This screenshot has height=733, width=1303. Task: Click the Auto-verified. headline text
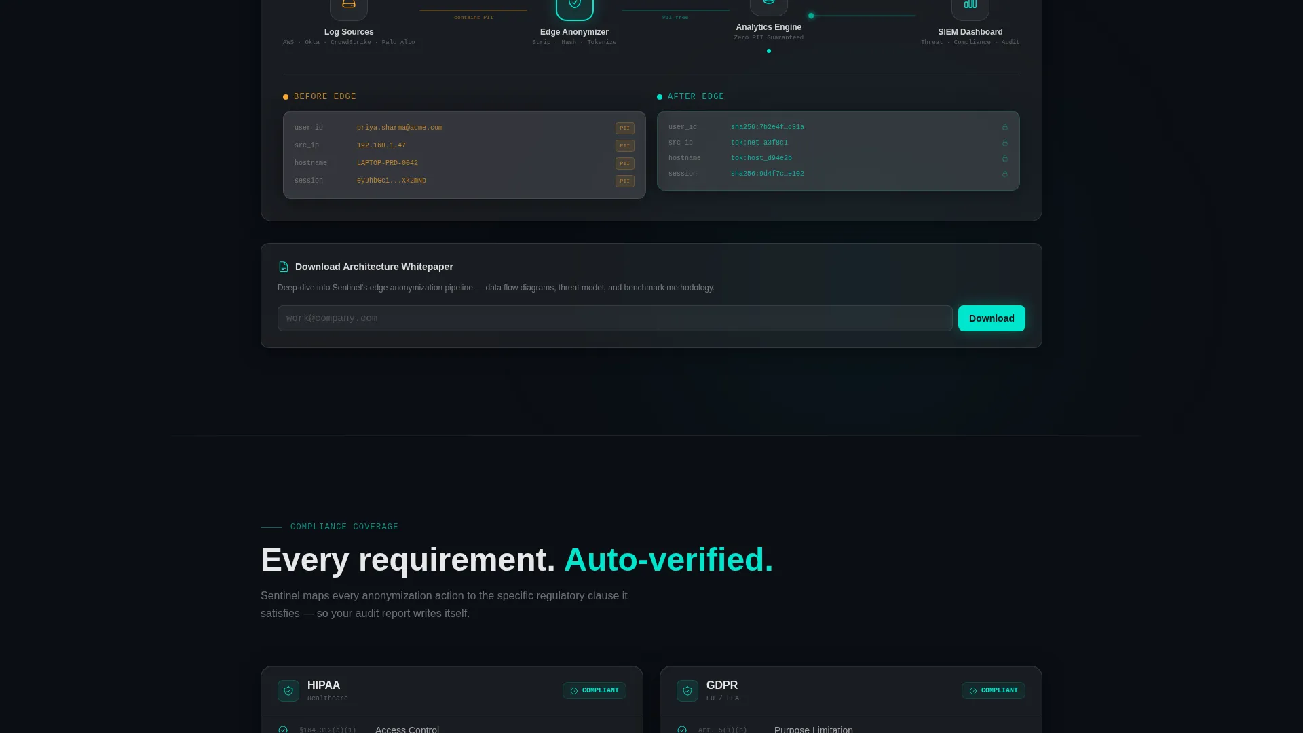668,560
